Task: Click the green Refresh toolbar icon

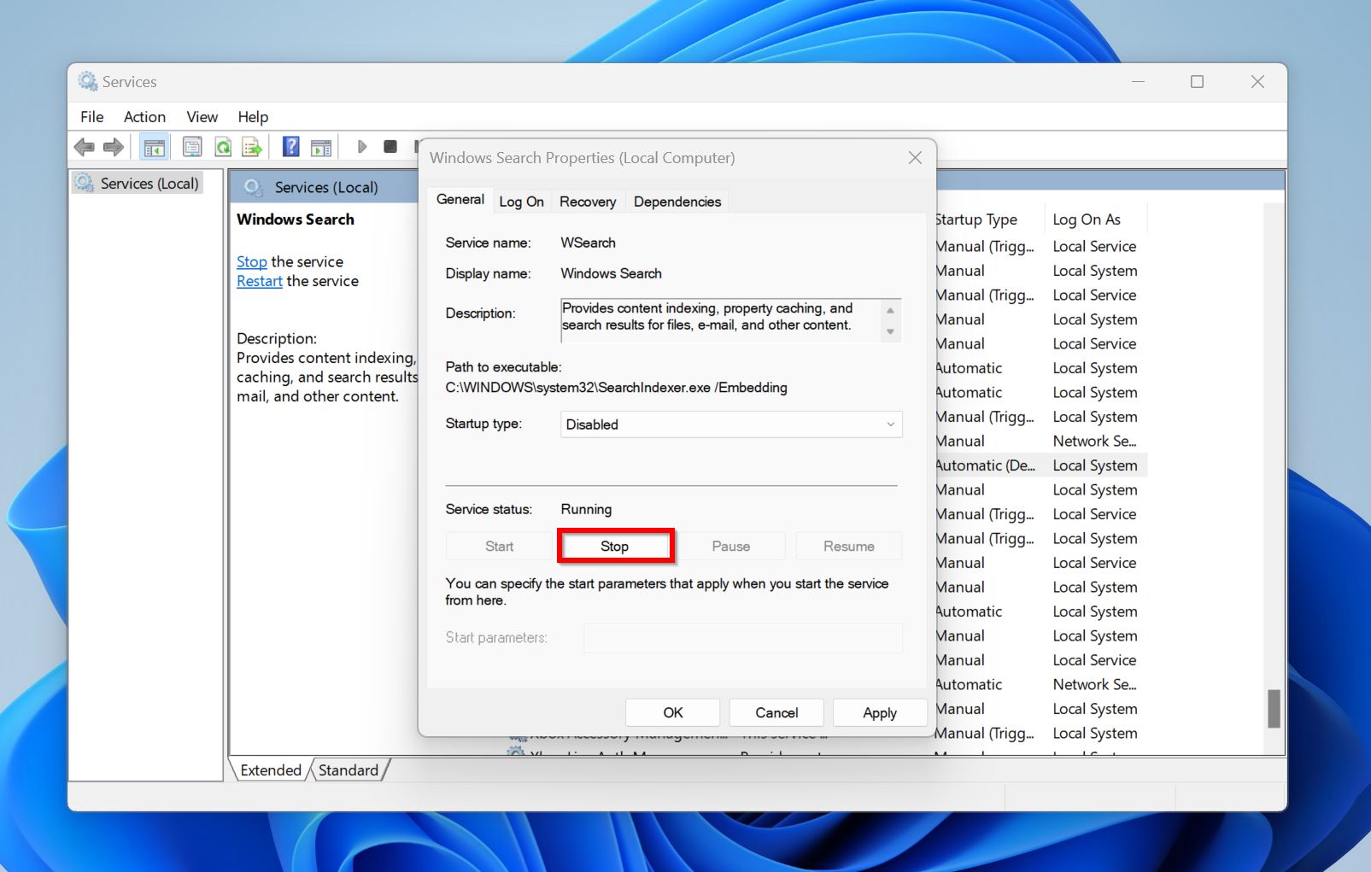Action: point(223,147)
